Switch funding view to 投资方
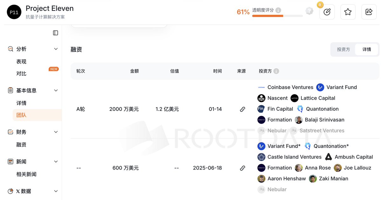Viewport: 381px width, 200px height. tap(343, 49)
